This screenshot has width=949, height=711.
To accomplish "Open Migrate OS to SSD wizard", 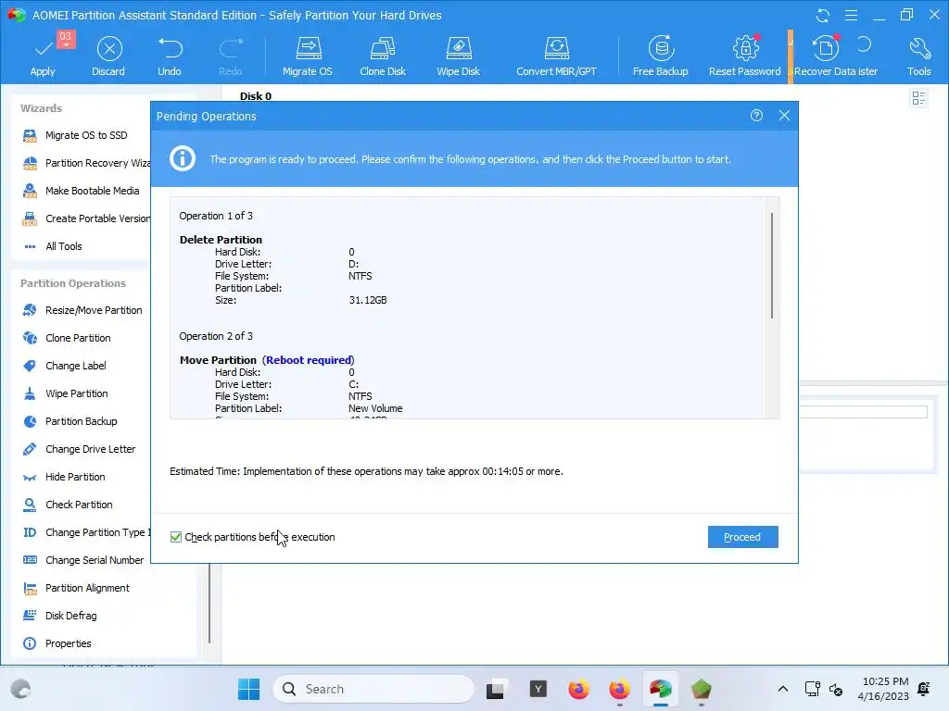I will (x=86, y=135).
